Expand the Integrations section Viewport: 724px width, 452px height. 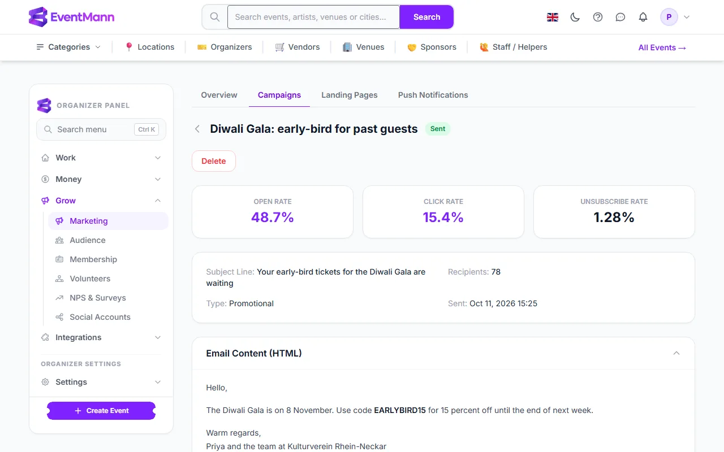pyautogui.click(x=101, y=337)
